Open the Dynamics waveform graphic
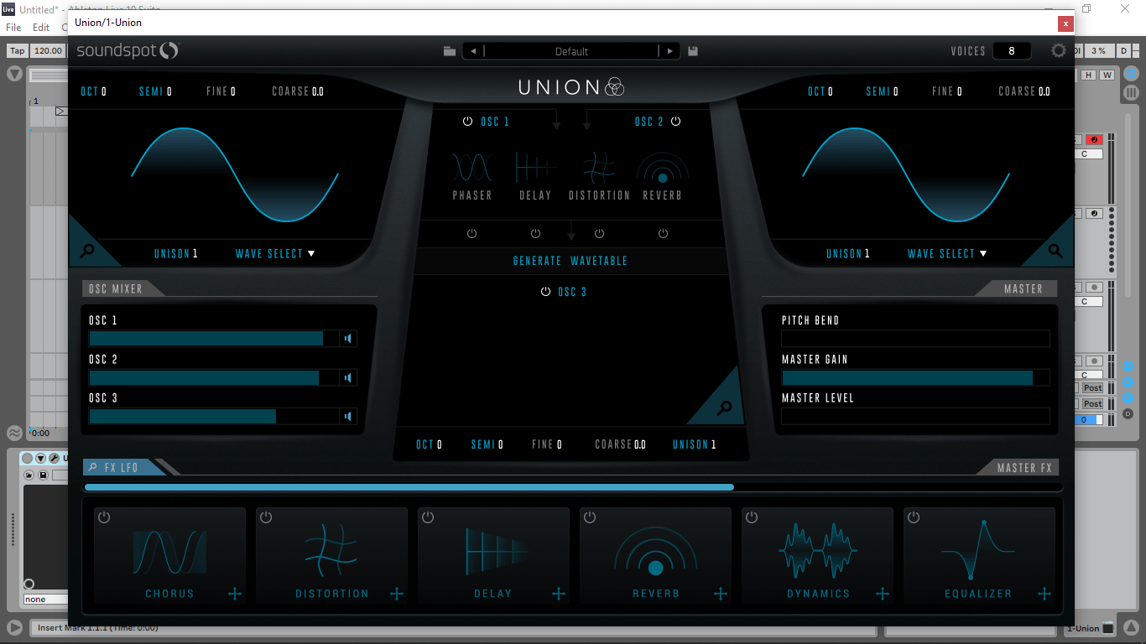The height and width of the screenshot is (644, 1146). click(818, 549)
